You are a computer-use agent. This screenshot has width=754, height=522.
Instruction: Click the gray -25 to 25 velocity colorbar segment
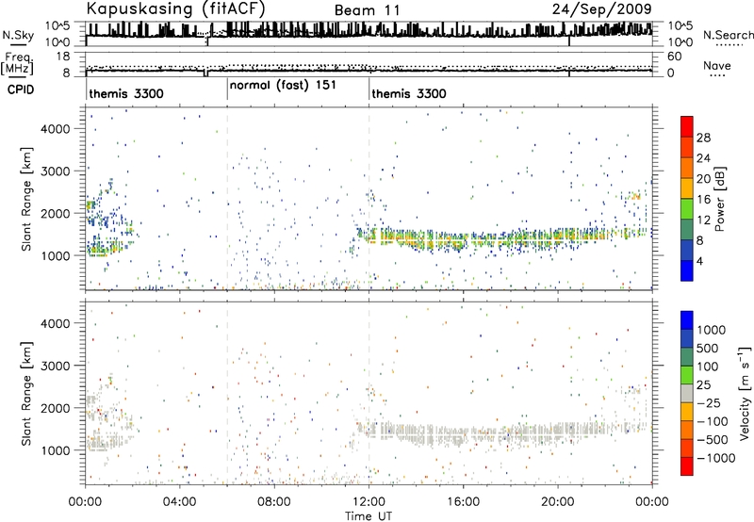pyautogui.click(x=687, y=394)
